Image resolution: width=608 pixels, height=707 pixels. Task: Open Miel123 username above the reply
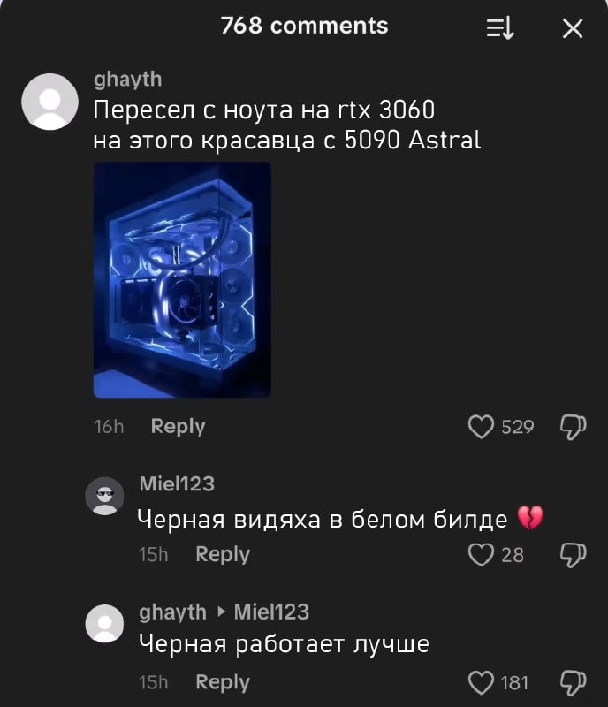[x=177, y=484]
